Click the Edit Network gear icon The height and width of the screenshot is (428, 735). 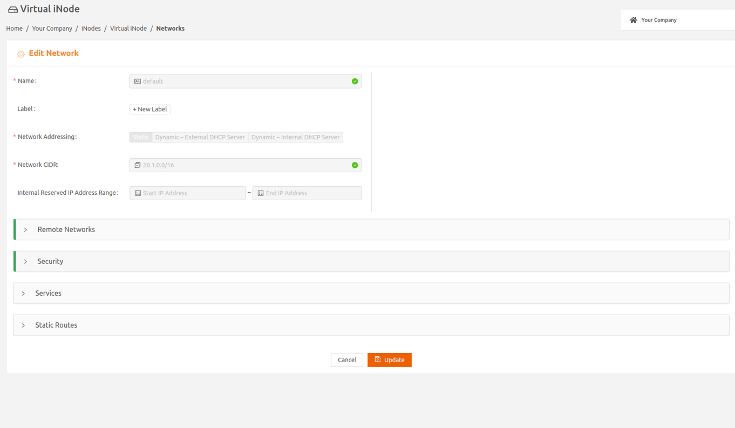point(21,54)
